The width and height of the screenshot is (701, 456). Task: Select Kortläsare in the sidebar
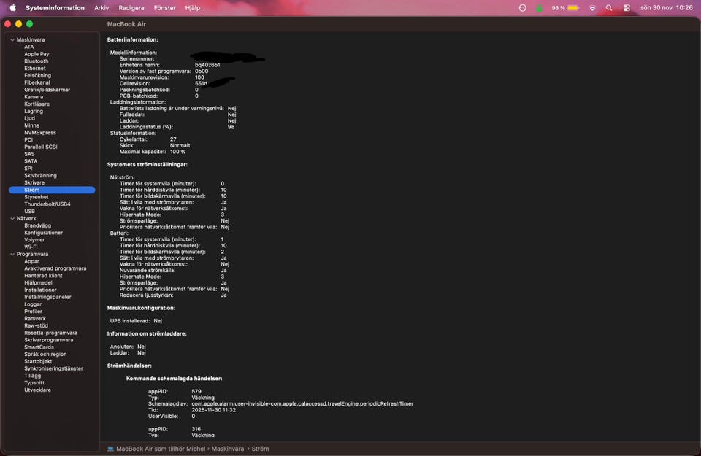click(37, 104)
